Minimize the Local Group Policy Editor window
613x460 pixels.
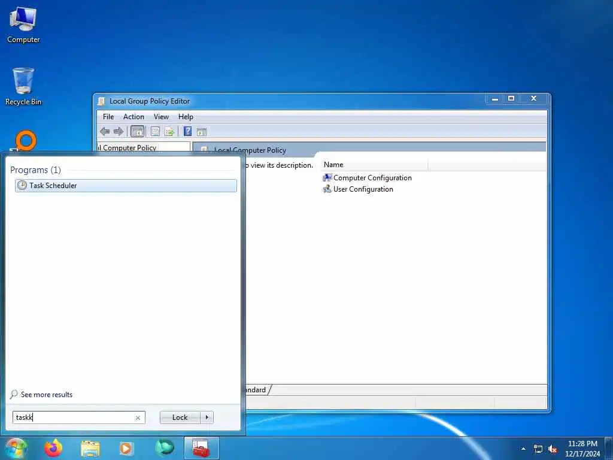(x=495, y=99)
